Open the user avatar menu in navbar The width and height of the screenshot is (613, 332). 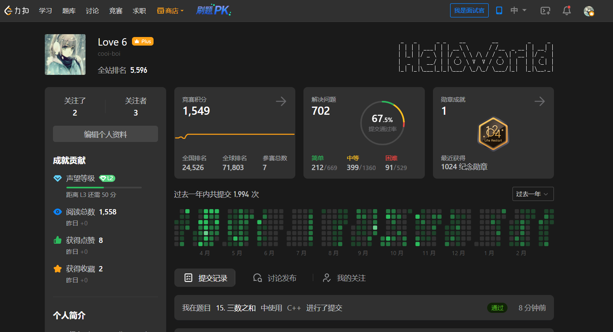tap(589, 11)
